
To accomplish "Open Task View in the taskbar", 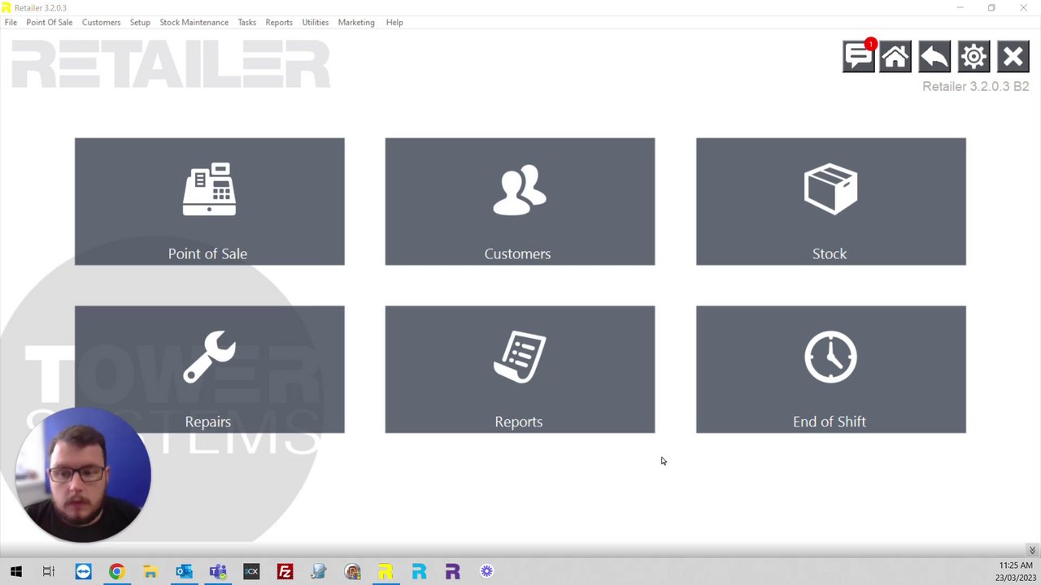I will tap(49, 571).
